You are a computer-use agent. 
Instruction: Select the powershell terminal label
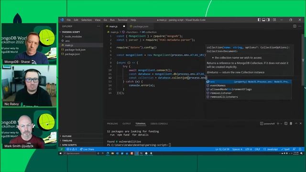pyautogui.click(x=267, y=124)
